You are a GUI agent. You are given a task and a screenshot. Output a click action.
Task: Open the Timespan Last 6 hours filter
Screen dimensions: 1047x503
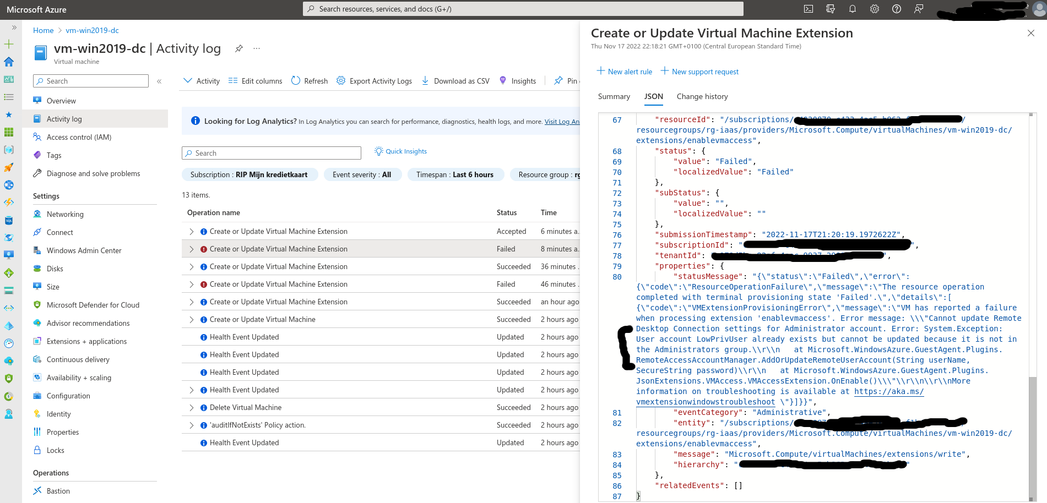[x=455, y=174]
